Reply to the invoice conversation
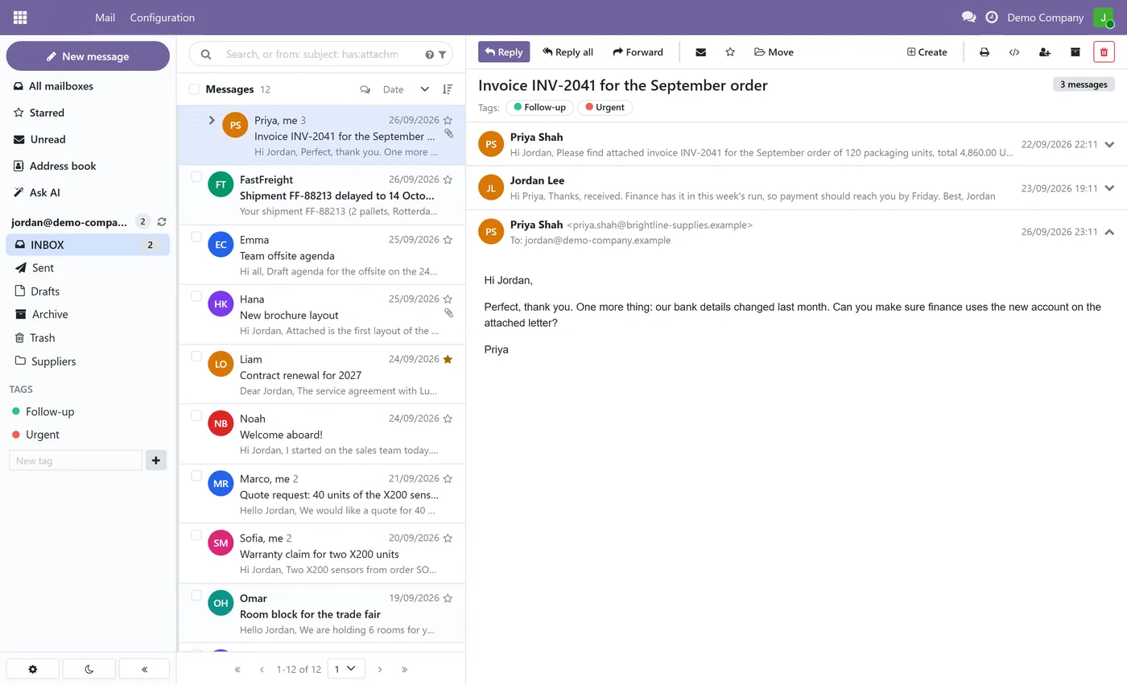1127x685 pixels. [504, 52]
